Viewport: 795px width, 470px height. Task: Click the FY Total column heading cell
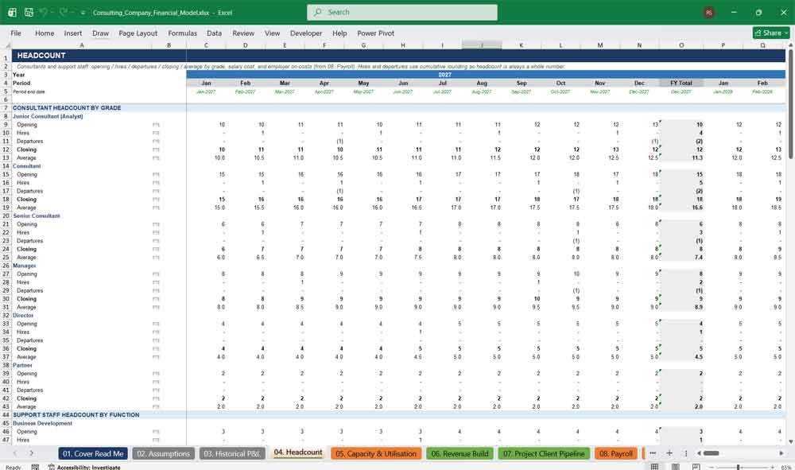pos(681,84)
